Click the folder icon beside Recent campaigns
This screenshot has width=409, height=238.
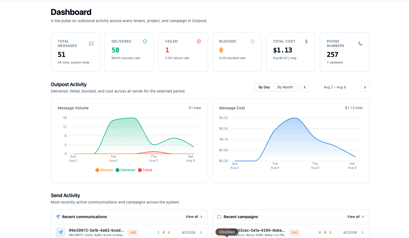coord(219,217)
